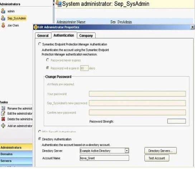The height and width of the screenshot is (169, 195).
Task: Click the Account Name input field
Action: click(104, 158)
